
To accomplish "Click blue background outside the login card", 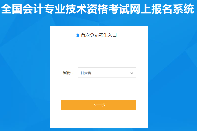I will coord(25,75).
